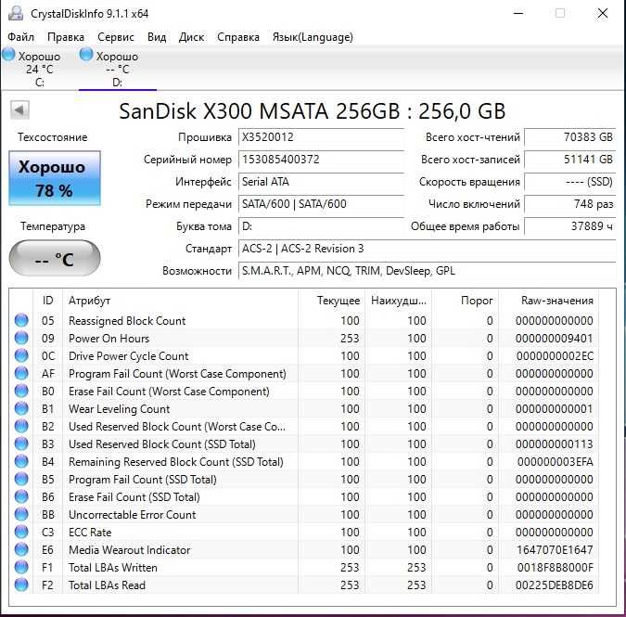The image size is (626, 617).
Task: Click the Serial ATA interface field
Action: pos(322,182)
